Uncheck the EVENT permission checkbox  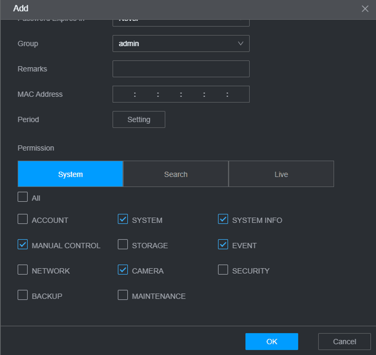click(223, 245)
